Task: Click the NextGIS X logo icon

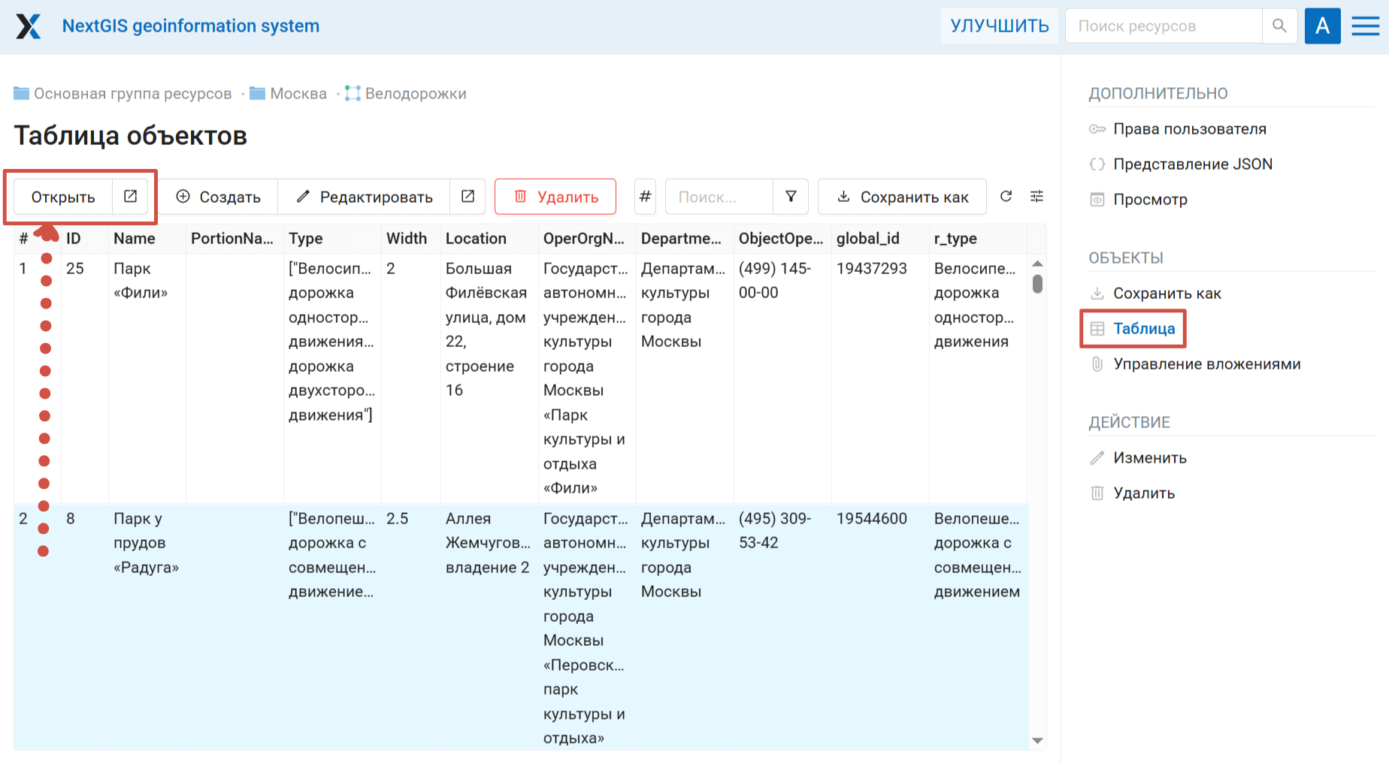Action: [29, 26]
